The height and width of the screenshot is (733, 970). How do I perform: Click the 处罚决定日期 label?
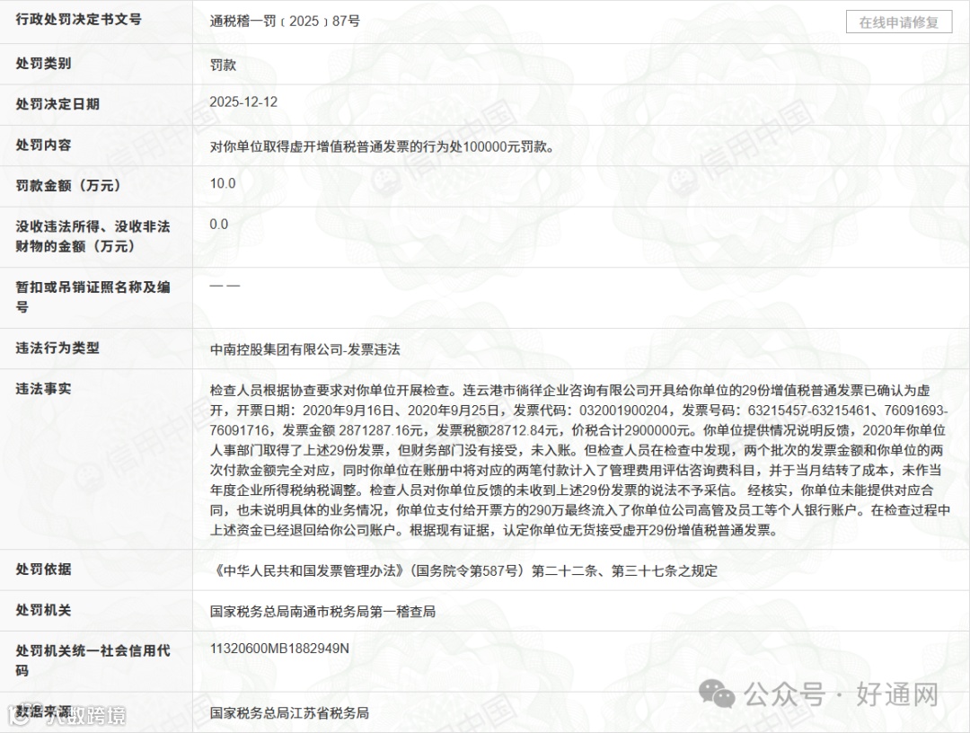tap(57, 104)
